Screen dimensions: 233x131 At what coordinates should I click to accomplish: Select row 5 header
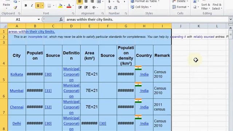4,74
